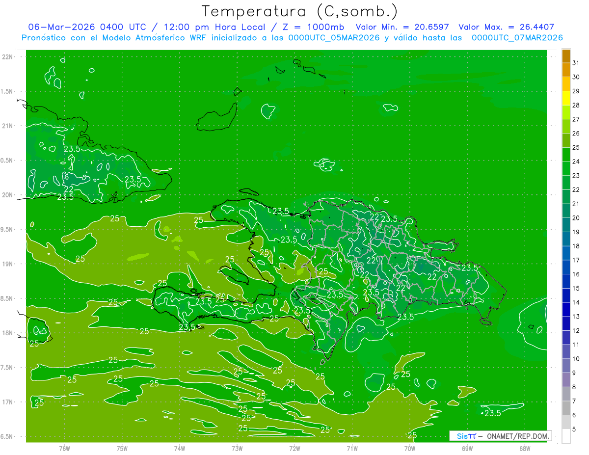Click the '30' label on the color bar
The width and height of the screenshot is (589, 455).
[x=576, y=77]
